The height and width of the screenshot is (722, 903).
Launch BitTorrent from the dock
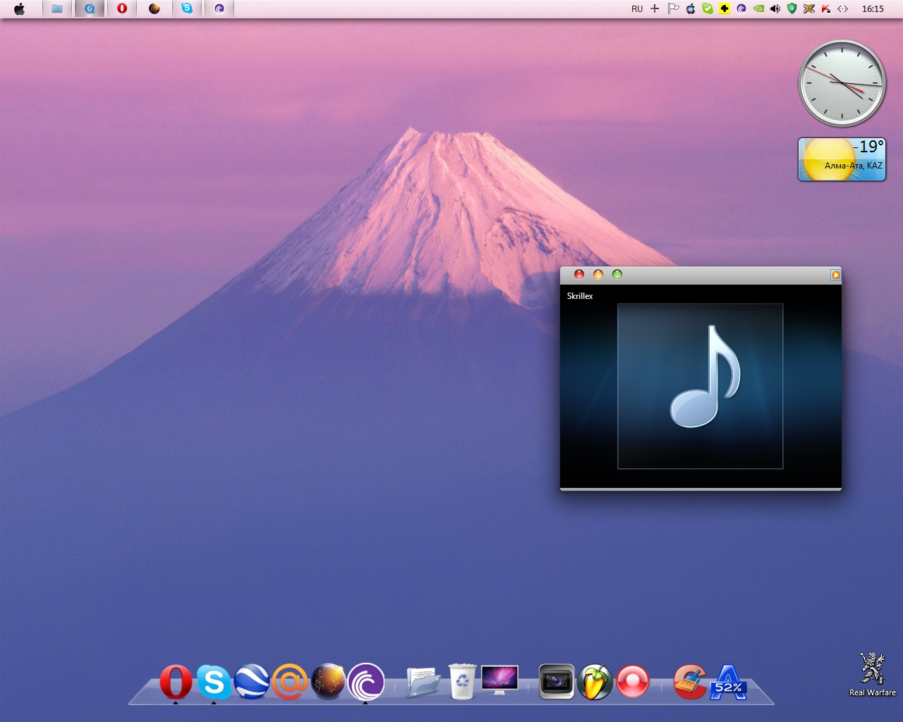365,682
